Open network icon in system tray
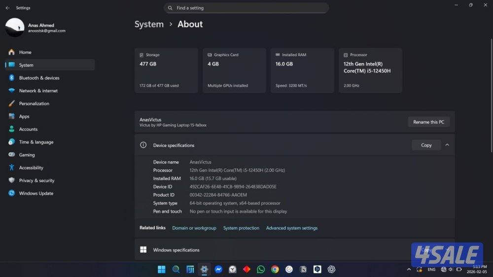The height and width of the screenshot is (277, 493). pos(443,270)
